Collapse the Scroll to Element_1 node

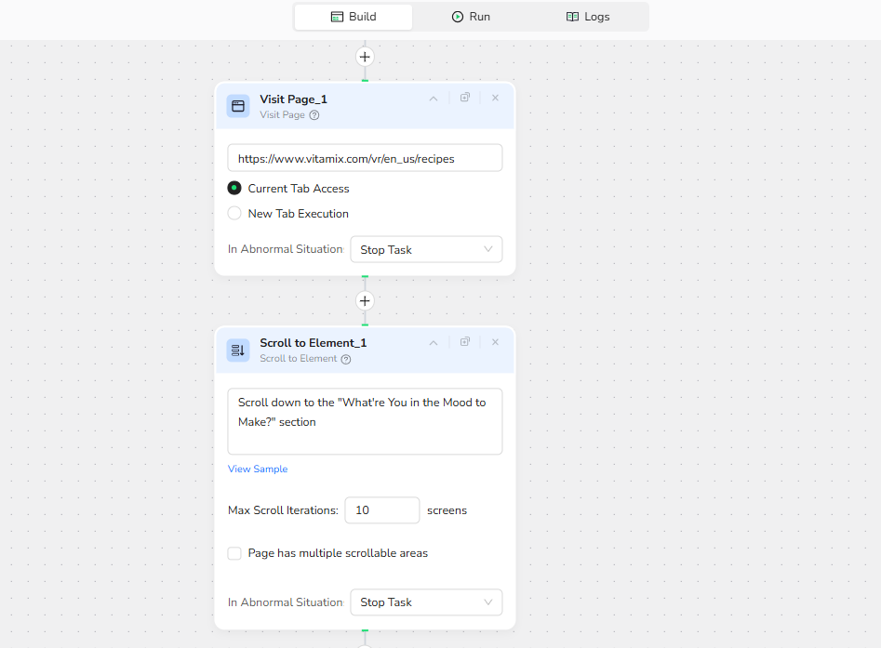pos(434,343)
